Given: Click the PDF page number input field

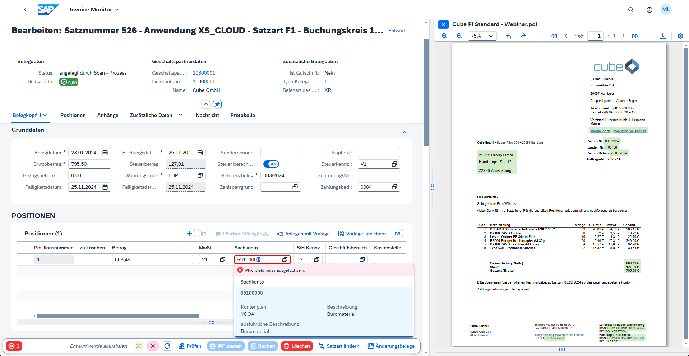Looking at the screenshot, I should coord(595,36).
